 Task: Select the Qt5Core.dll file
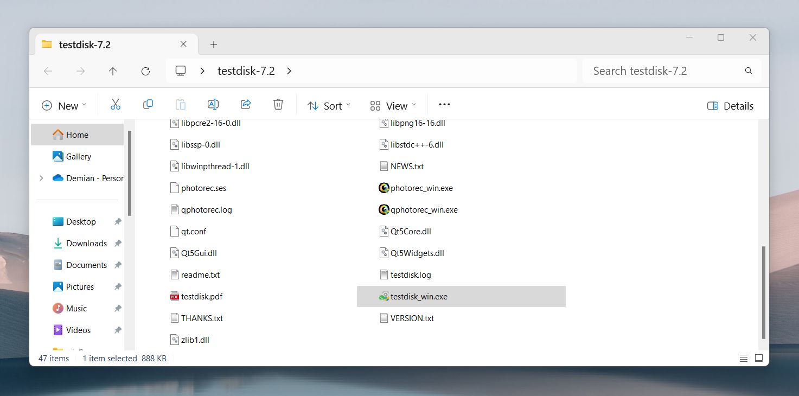pos(405,232)
